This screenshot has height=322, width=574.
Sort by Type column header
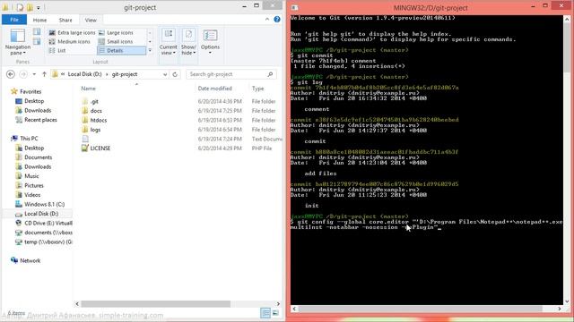click(x=257, y=89)
